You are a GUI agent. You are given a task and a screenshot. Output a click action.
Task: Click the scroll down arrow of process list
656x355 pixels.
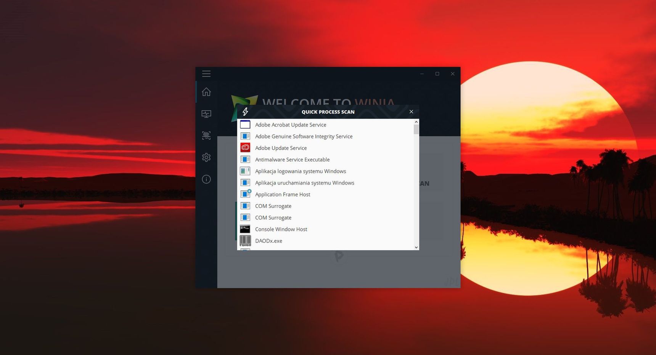click(x=416, y=247)
